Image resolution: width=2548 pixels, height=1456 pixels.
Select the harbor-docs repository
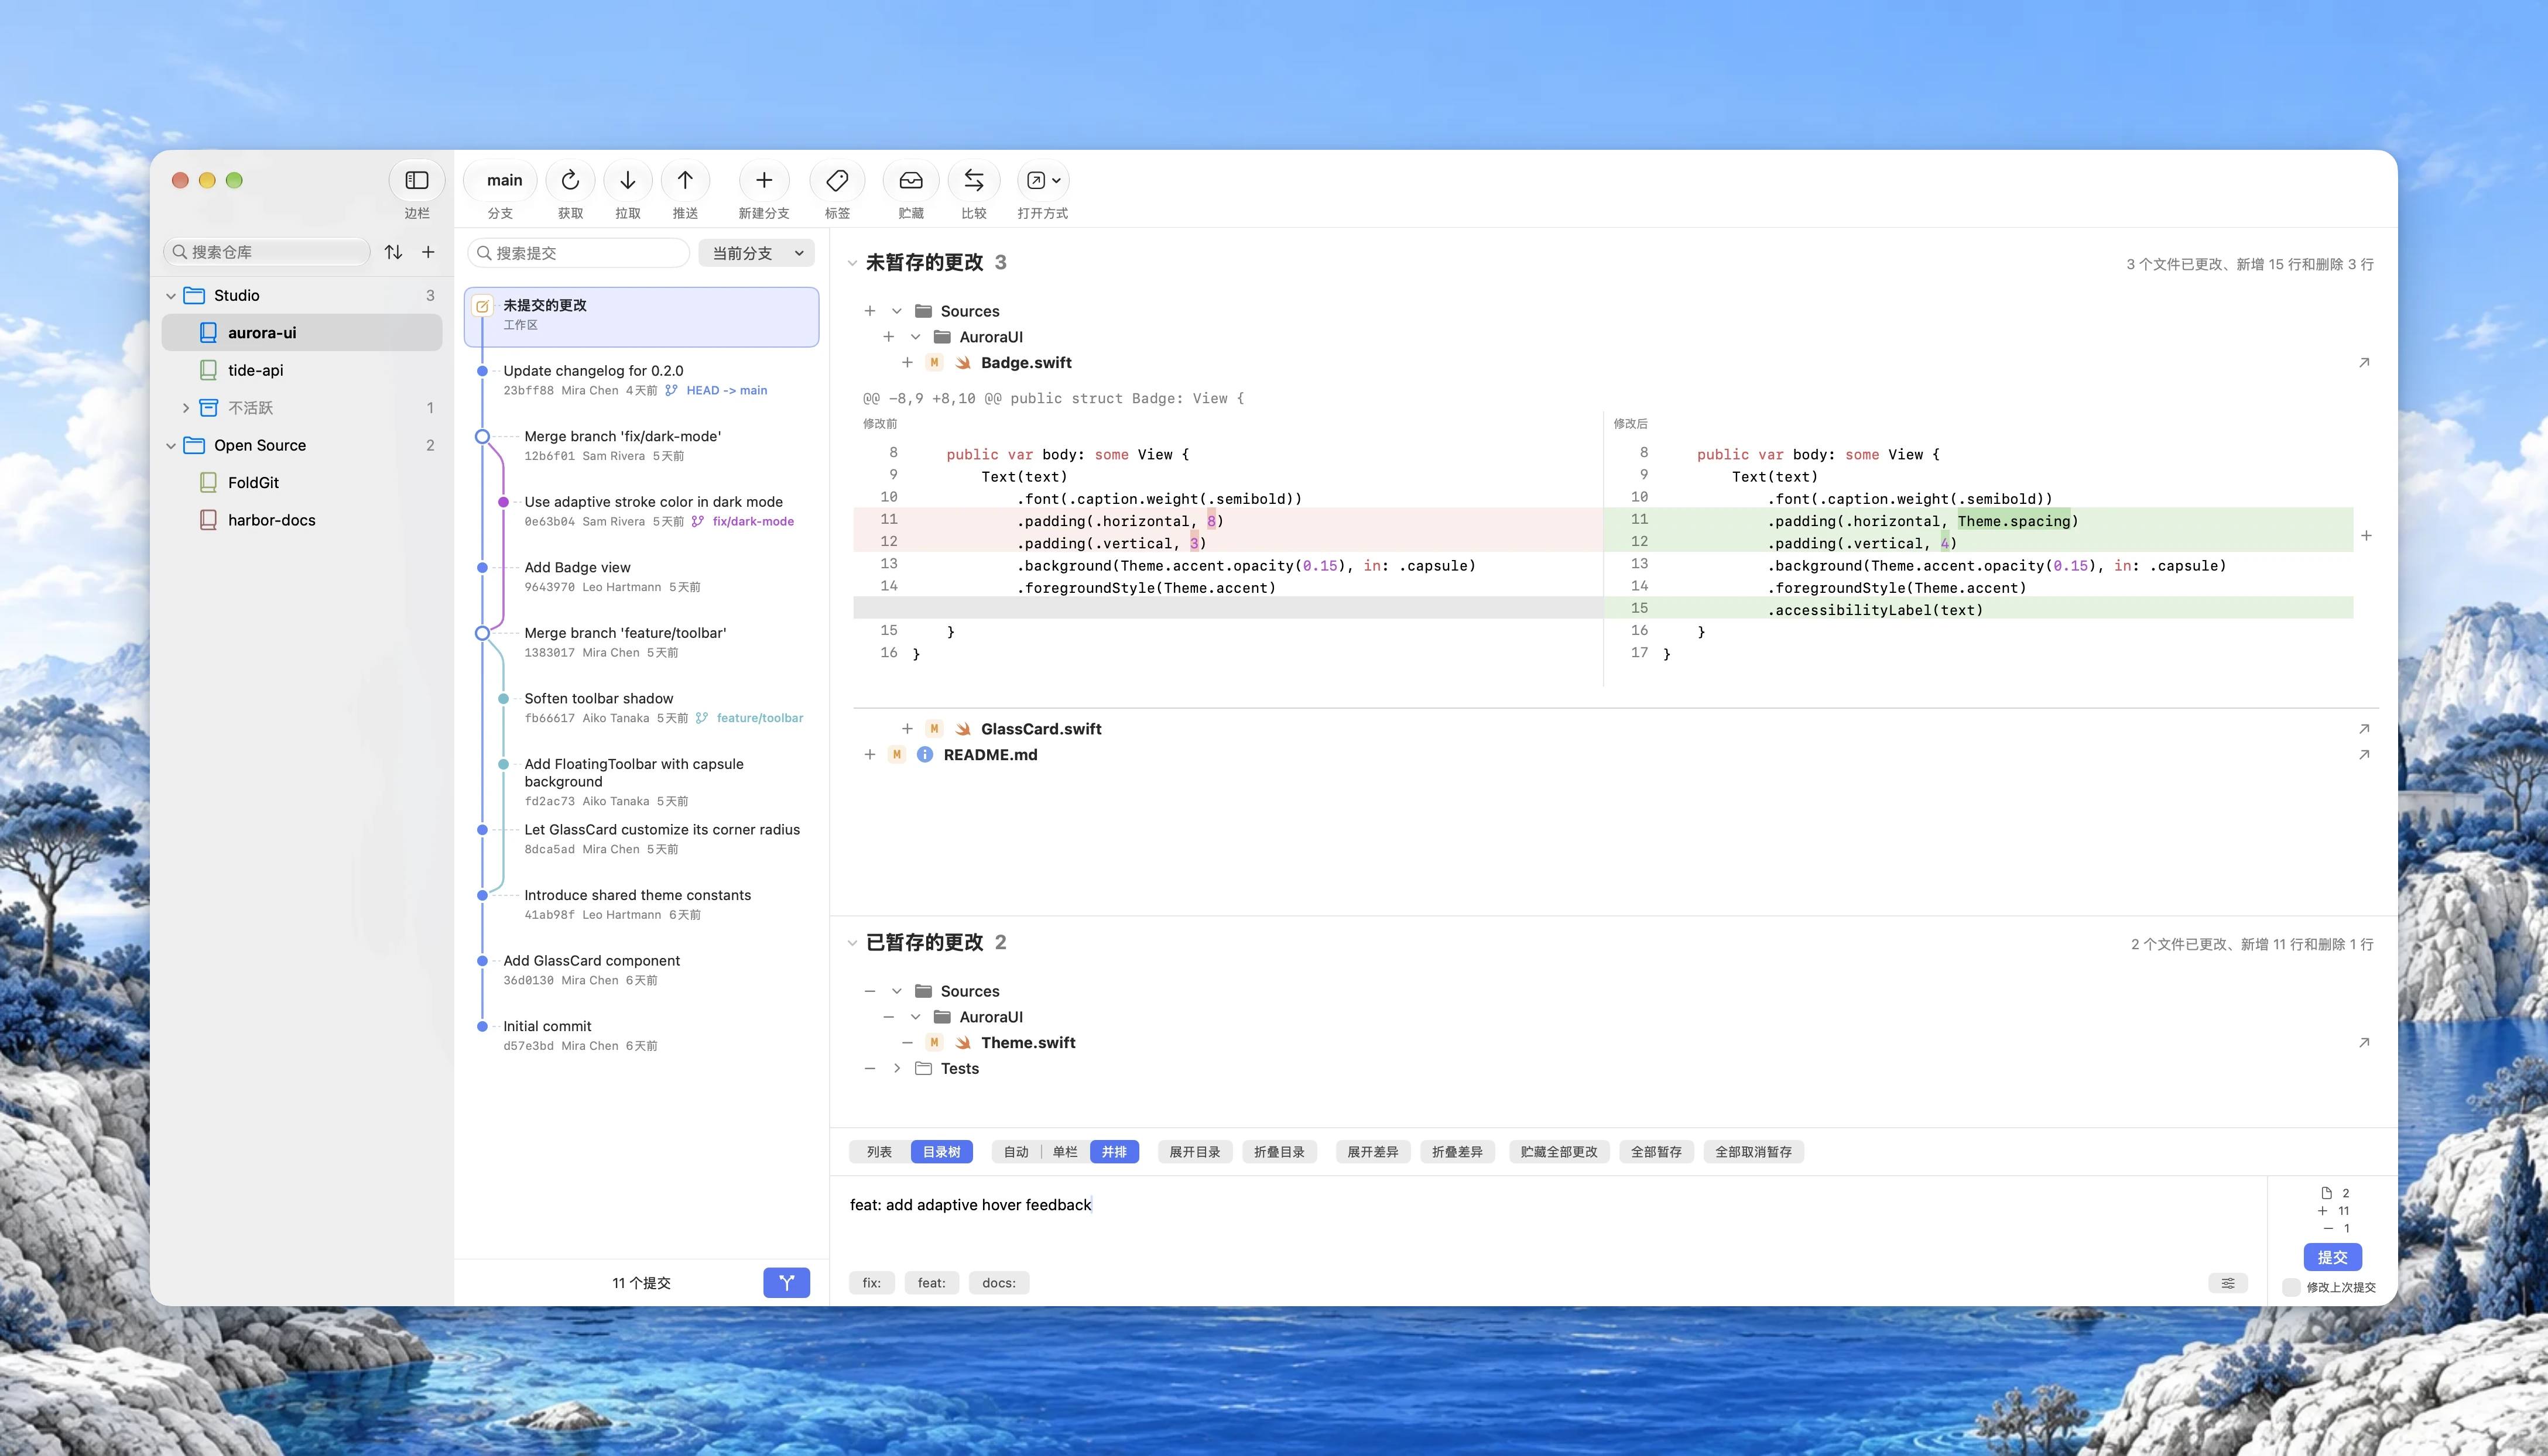[x=301, y=520]
